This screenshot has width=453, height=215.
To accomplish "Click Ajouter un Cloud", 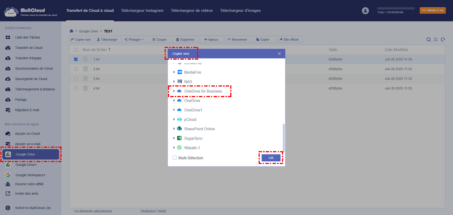I will [x=27, y=134].
